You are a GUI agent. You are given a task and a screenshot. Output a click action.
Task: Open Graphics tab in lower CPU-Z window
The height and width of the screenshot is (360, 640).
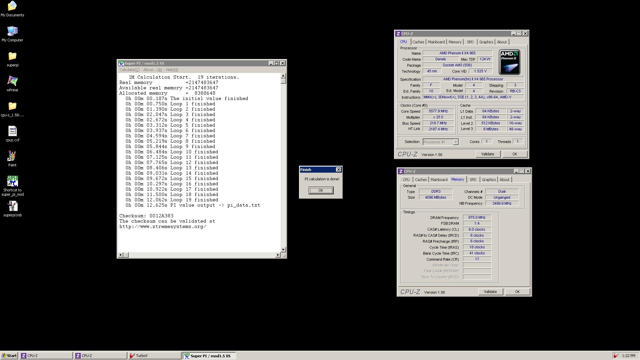tap(489, 180)
